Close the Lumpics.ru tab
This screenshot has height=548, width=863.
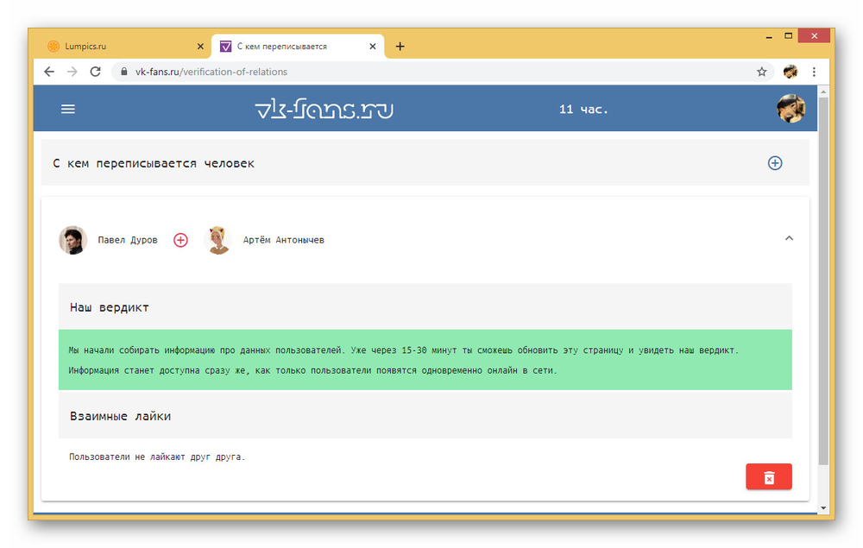click(200, 47)
